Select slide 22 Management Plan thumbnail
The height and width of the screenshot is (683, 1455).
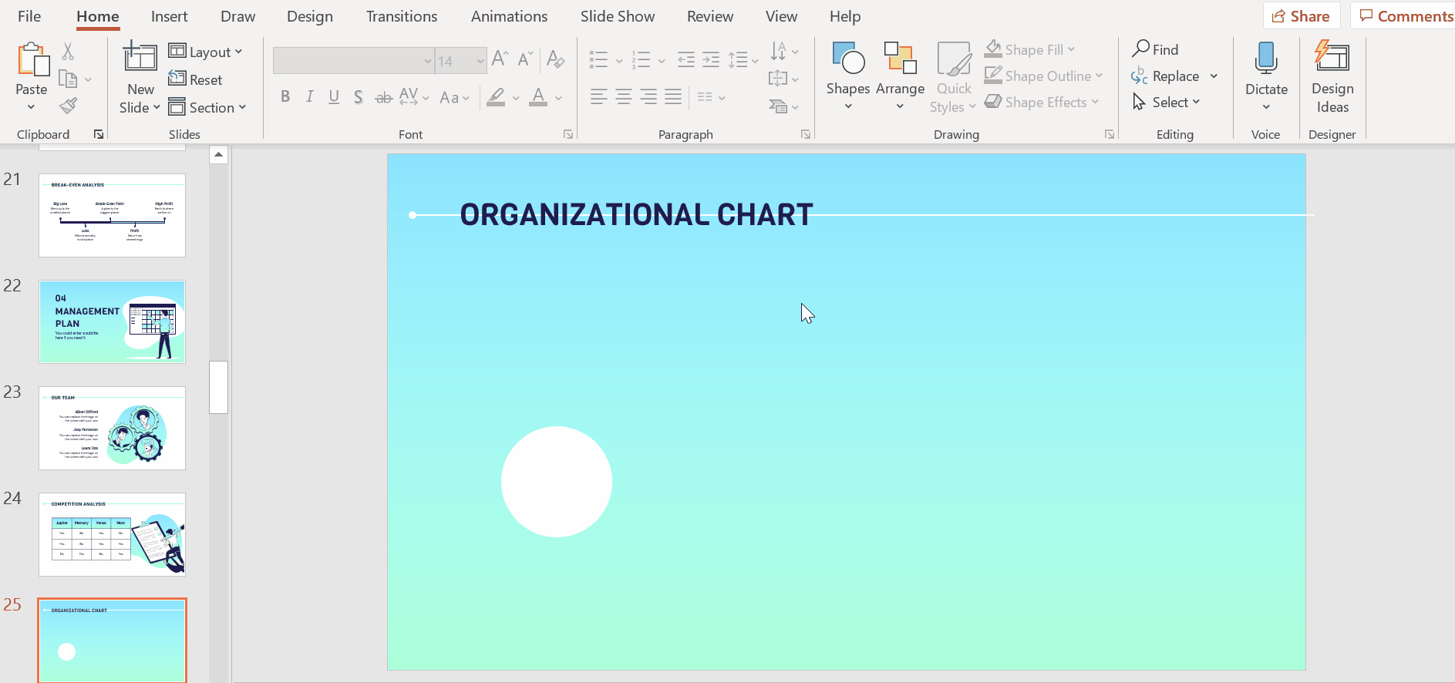tap(113, 321)
